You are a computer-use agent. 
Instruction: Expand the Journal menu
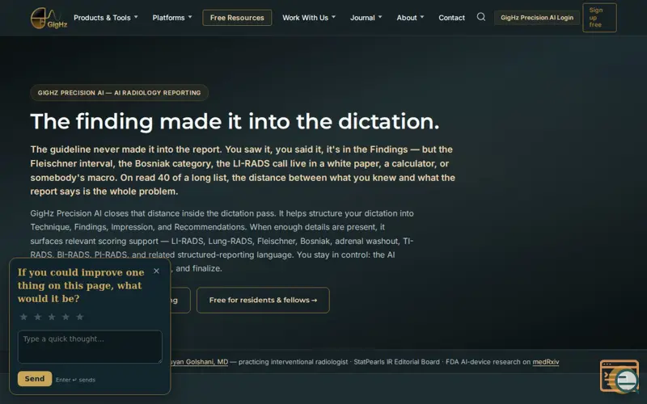(366, 18)
